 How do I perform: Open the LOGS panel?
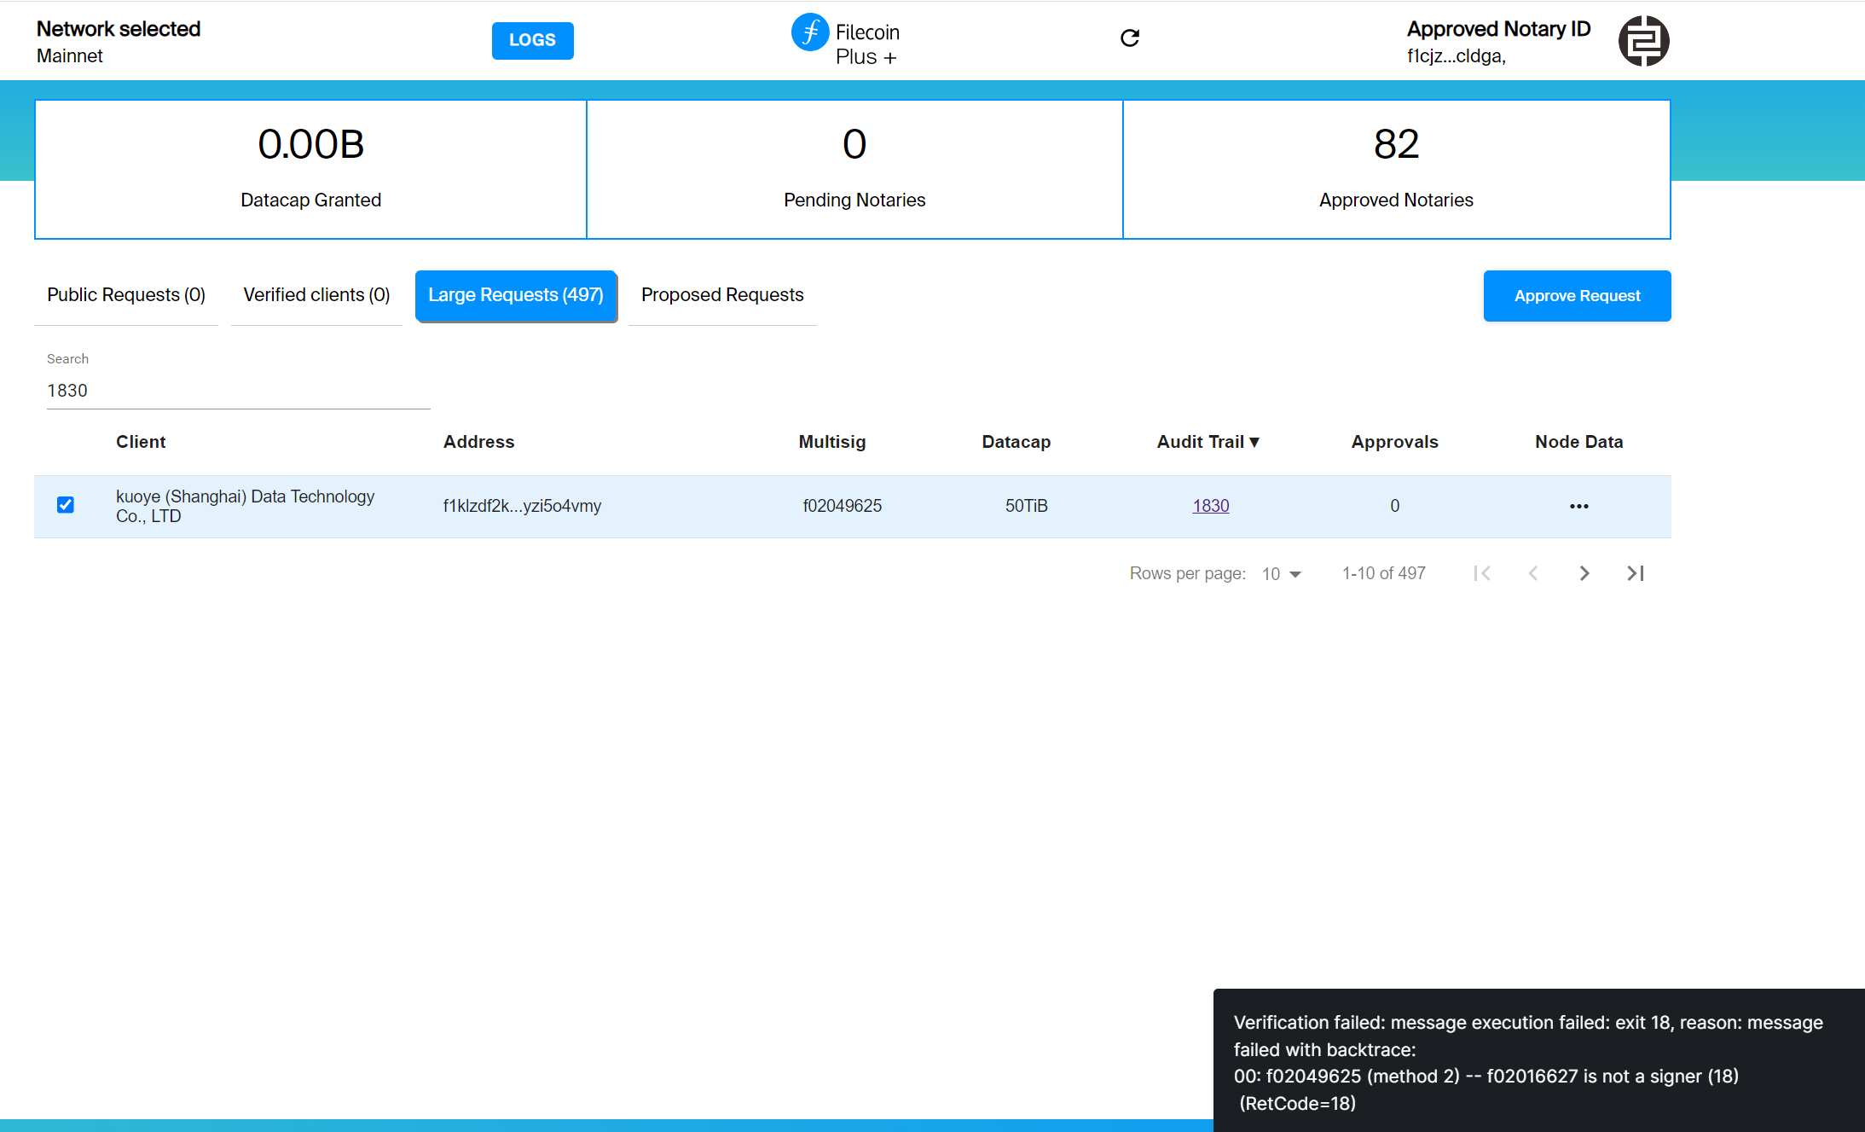pos(532,40)
